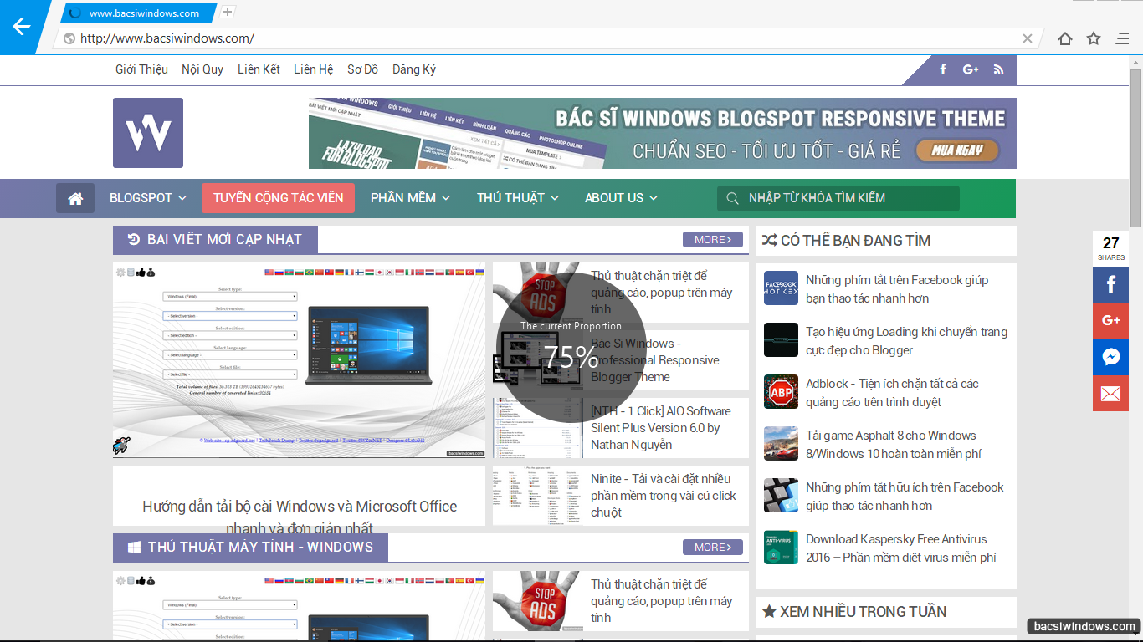Click MORE in Bài viết mới cập nhật
The image size is (1143, 642).
(x=712, y=240)
